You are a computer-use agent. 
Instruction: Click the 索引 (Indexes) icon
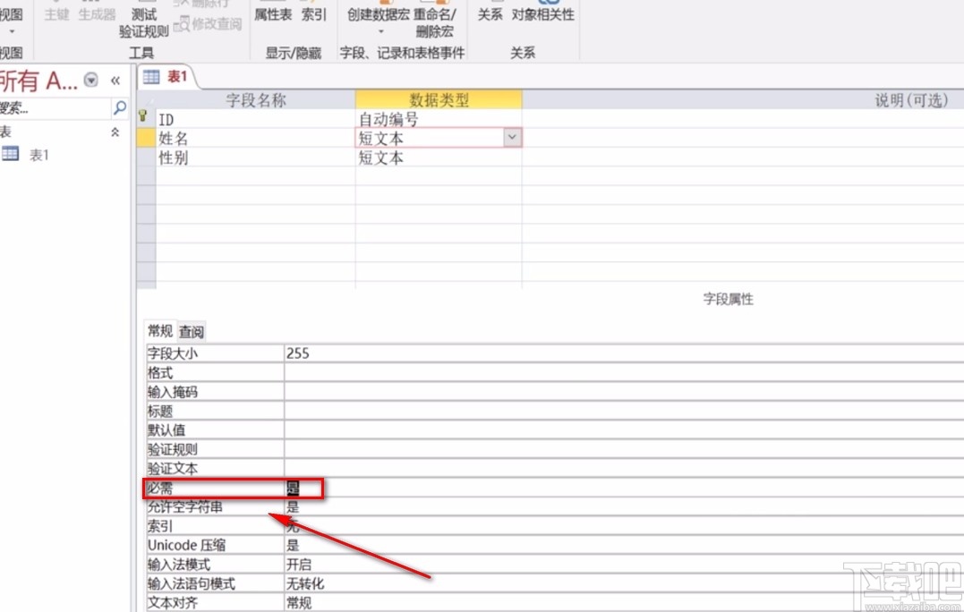(314, 14)
